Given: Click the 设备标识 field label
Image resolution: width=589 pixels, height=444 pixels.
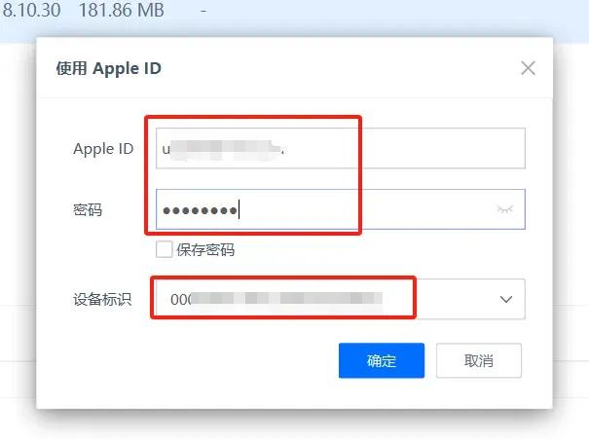Looking at the screenshot, I should coord(102,299).
